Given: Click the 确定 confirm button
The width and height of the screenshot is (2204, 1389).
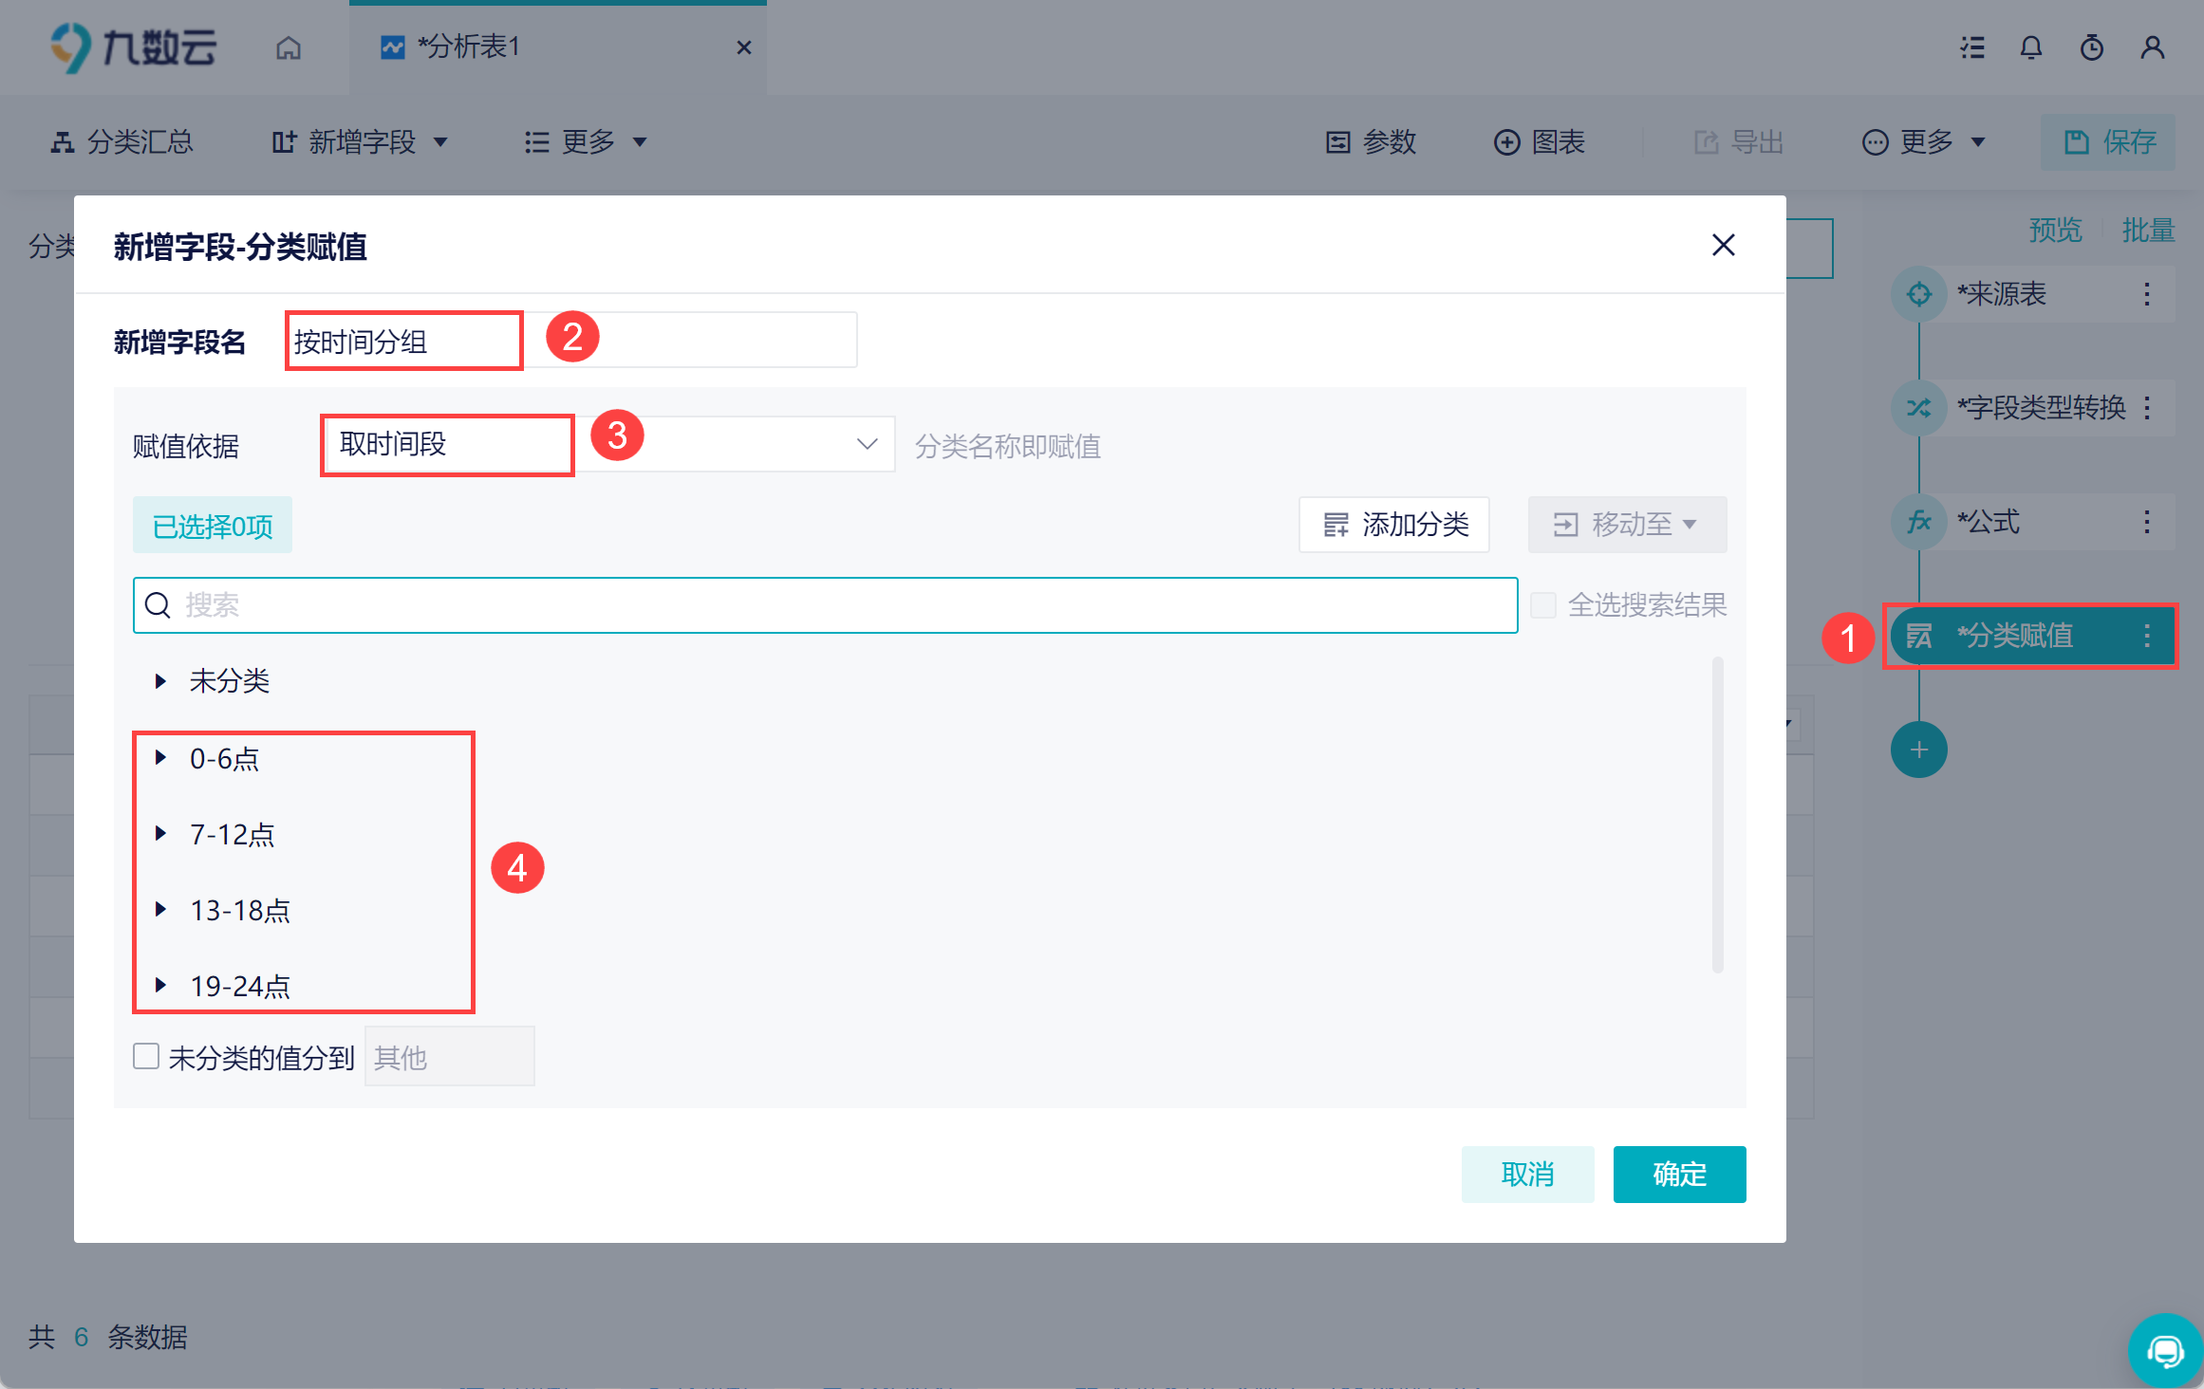Looking at the screenshot, I should click(x=1678, y=1174).
